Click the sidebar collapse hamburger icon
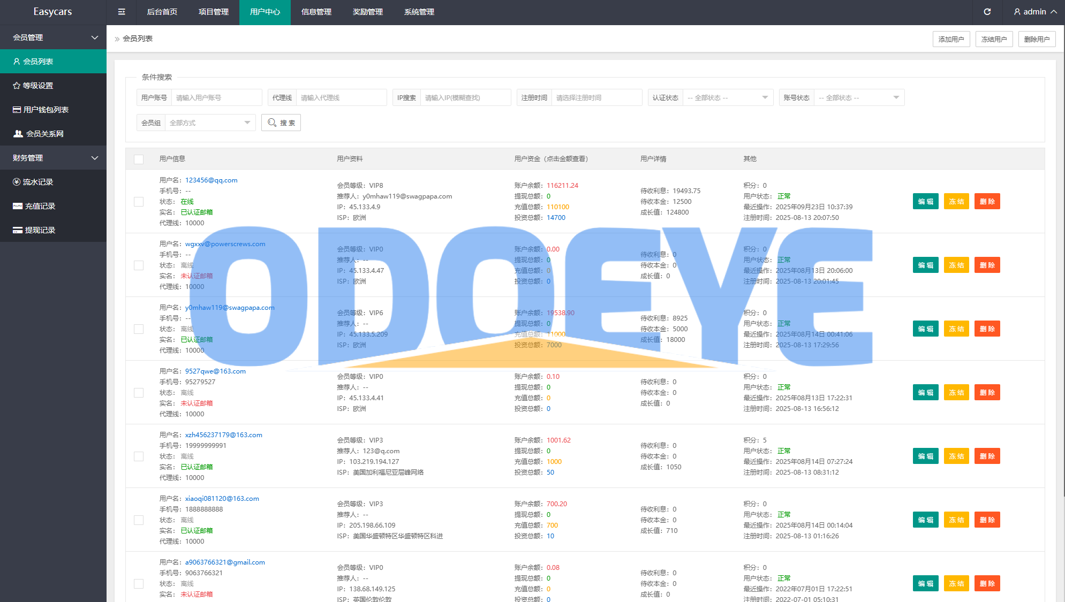This screenshot has height=602, width=1065. coord(122,12)
